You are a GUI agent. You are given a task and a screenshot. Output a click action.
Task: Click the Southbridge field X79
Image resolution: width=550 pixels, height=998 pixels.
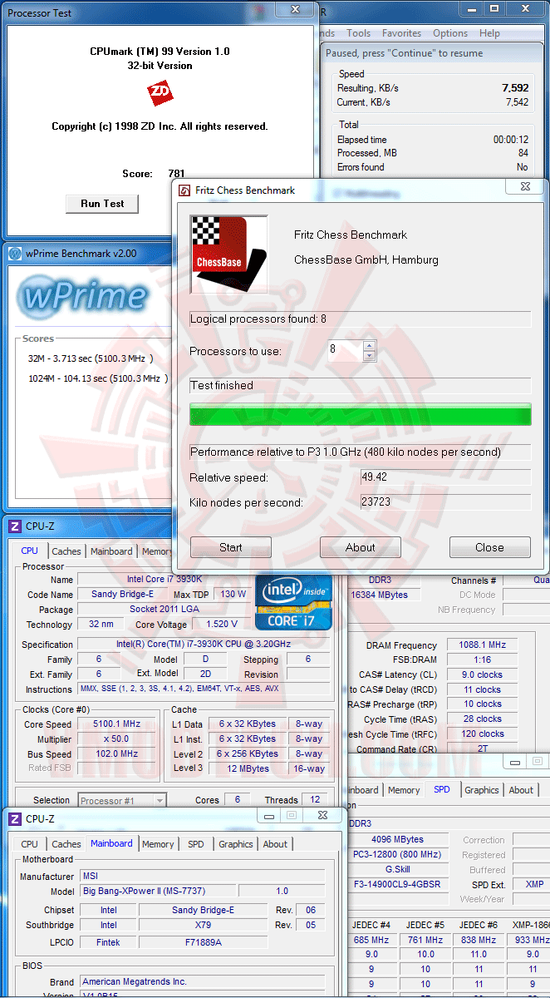point(204,925)
